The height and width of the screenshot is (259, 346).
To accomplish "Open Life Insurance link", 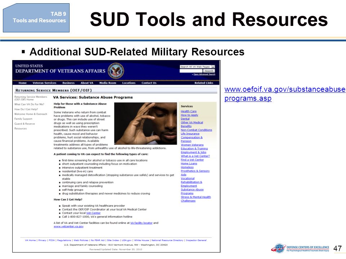I will click(190, 134).
